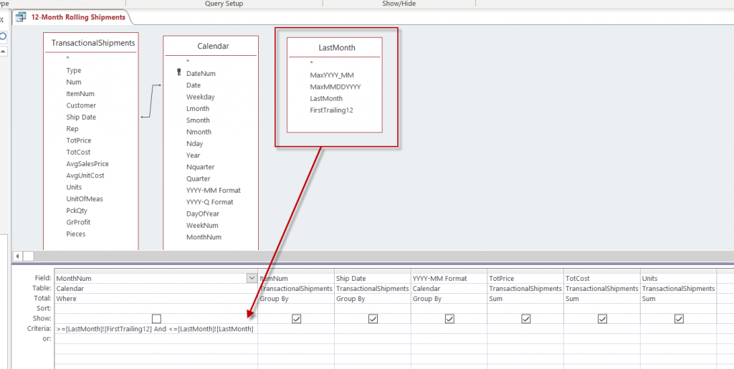Click the left scroll arrow of horizontal scrollbar
Screen dimensions: 734x369
click(x=17, y=256)
